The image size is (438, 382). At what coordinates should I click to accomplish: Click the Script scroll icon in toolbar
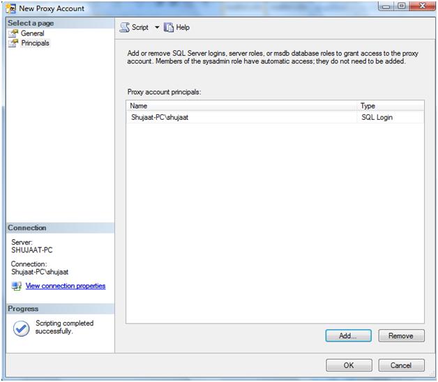pos(124,27)
